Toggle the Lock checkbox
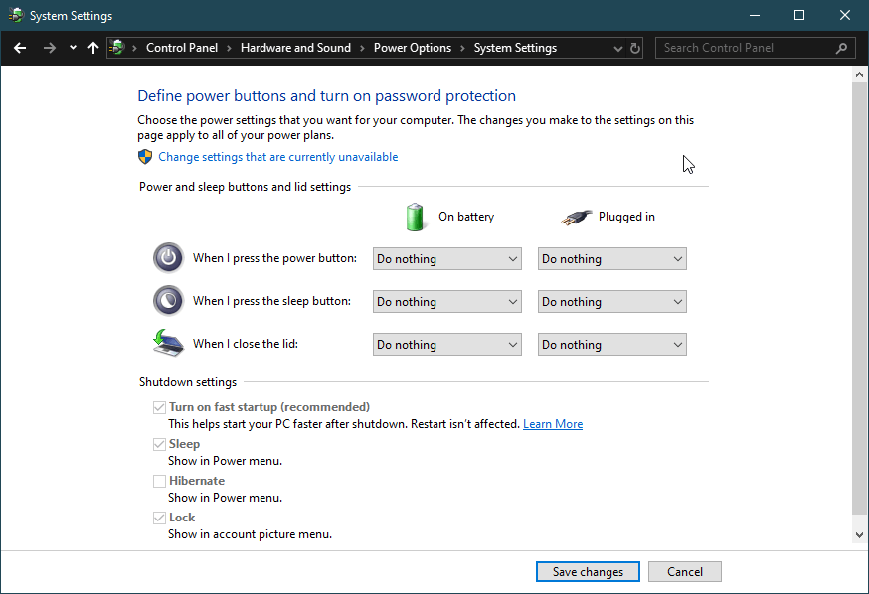The height and width of the screenshot is (594, 869). (160, 518)
